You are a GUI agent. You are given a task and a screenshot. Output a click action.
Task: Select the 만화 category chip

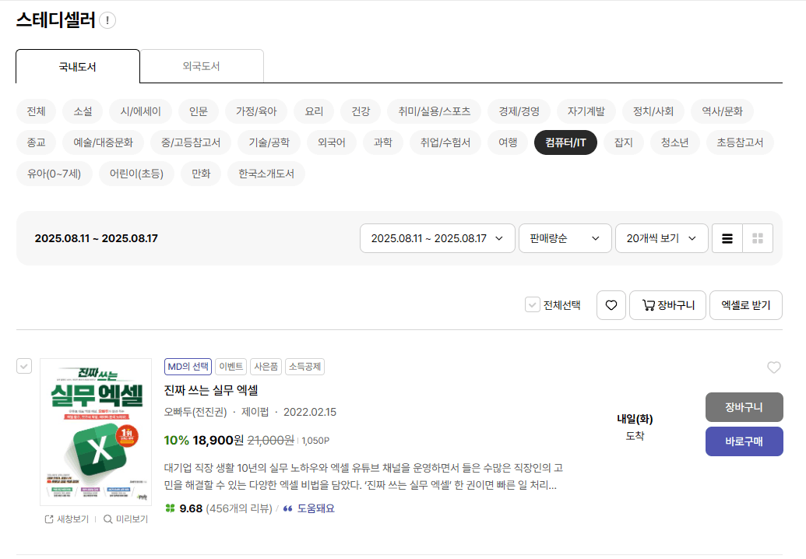(201, 174)
